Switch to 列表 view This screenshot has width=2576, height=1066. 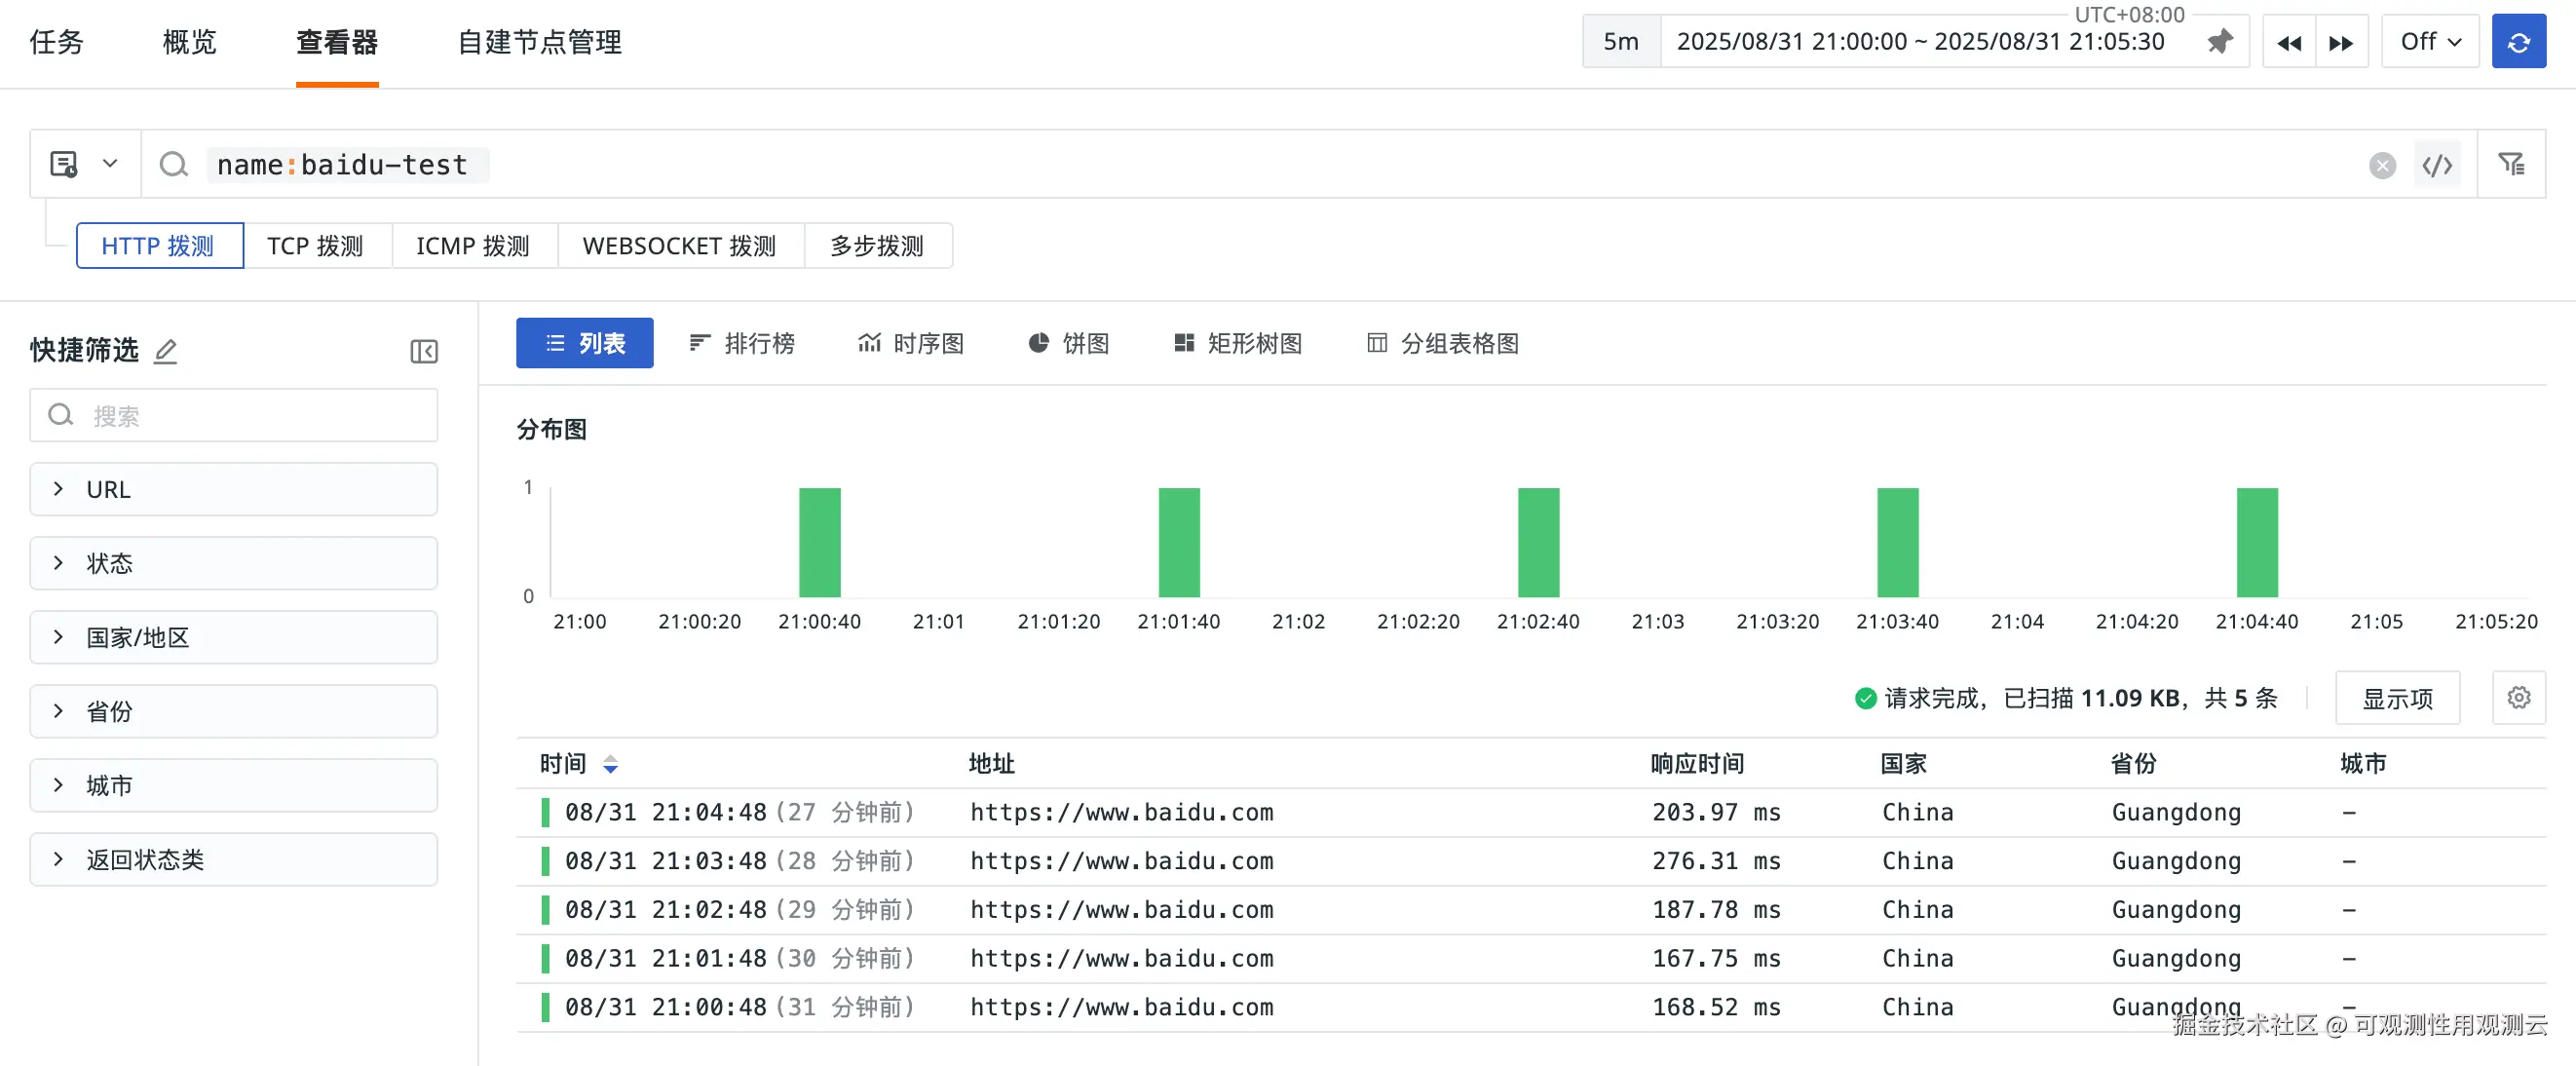tap(585, 343)
